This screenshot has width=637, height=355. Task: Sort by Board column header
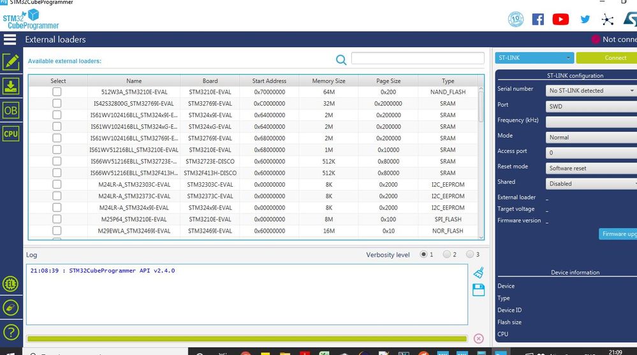click(x=210, y=81)
